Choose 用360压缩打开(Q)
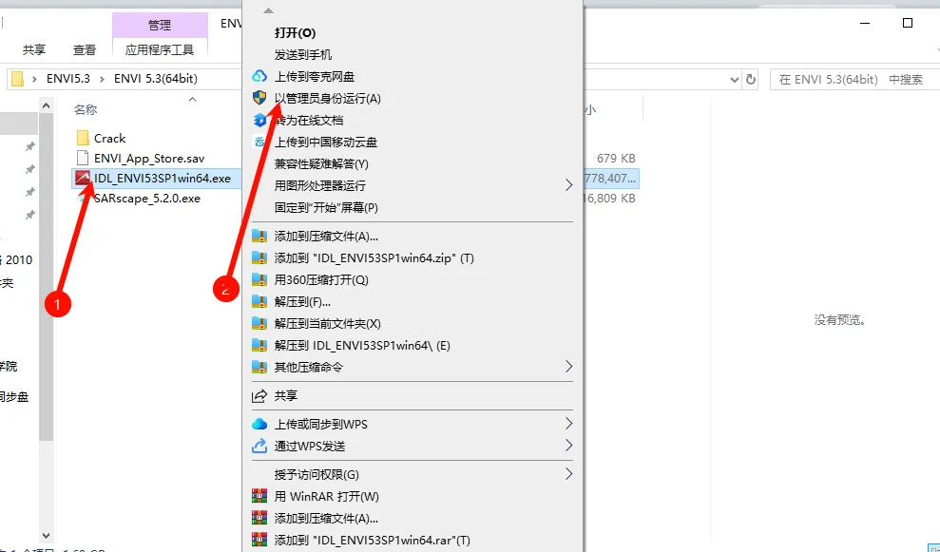 [x=321, y=280]
